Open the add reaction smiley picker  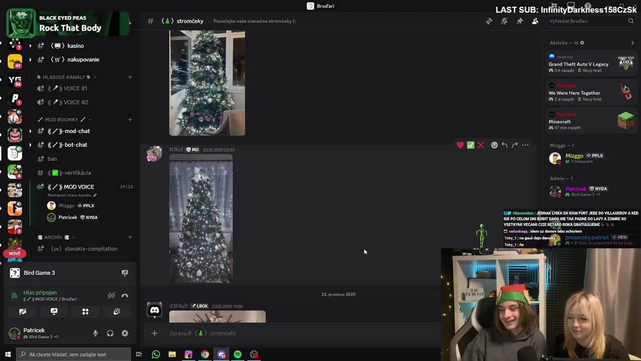coord(494,145)
